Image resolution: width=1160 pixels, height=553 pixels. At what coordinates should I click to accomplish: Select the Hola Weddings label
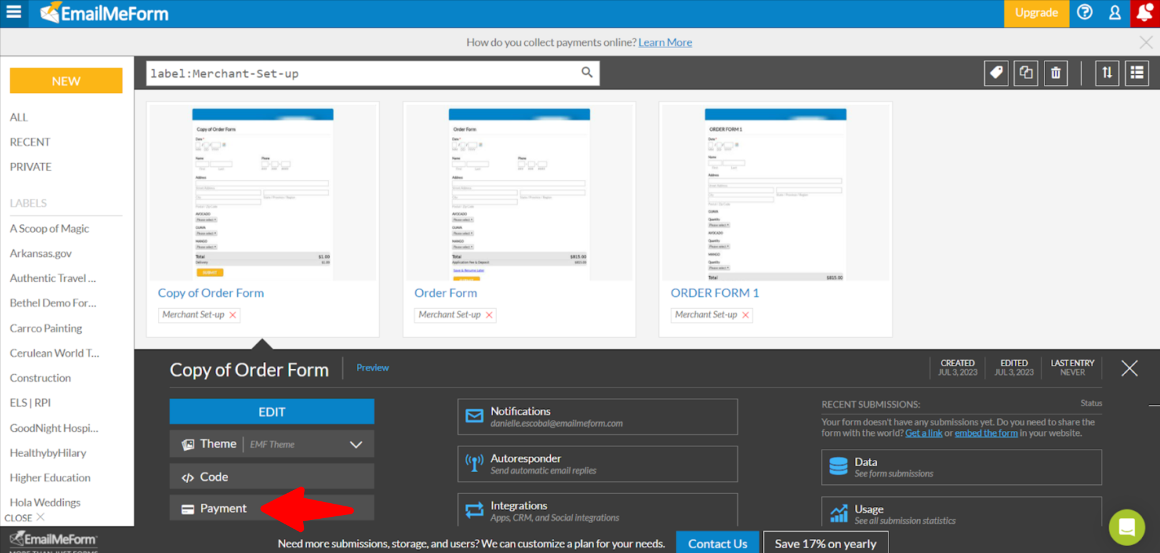45,503
